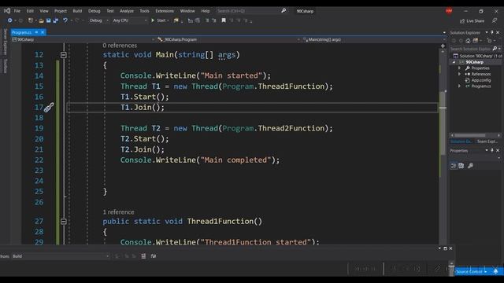504x283 pixels.
Task: Switch to the Team Explorer tab
Action: 487,141
